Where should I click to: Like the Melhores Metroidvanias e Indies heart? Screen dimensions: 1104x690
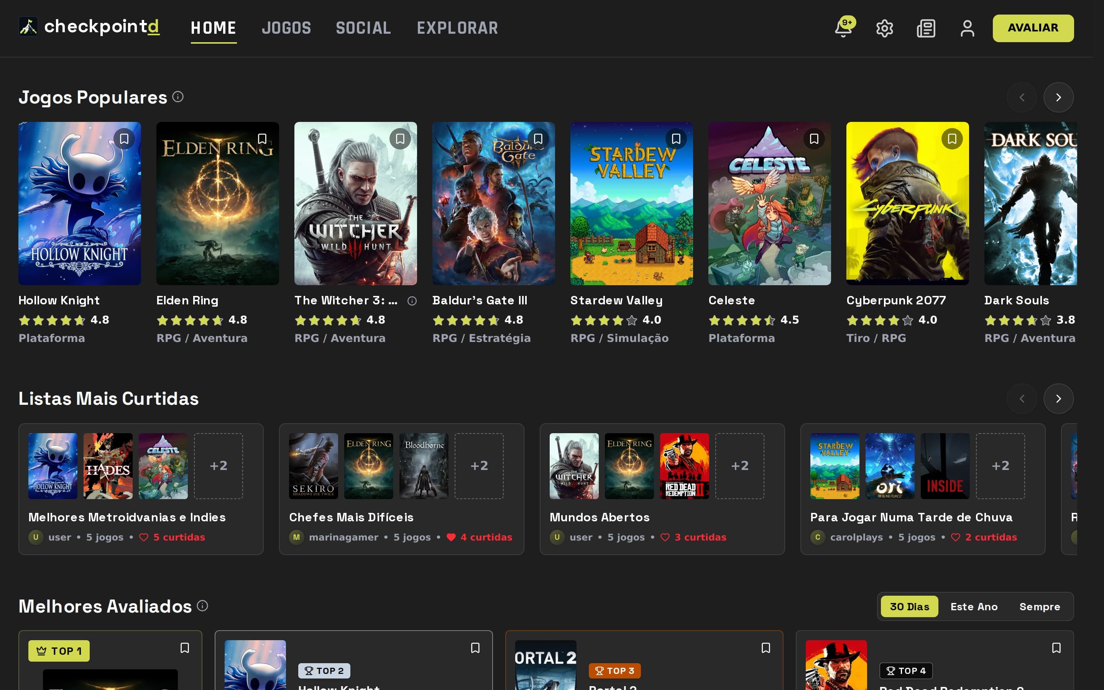(144, 537)
